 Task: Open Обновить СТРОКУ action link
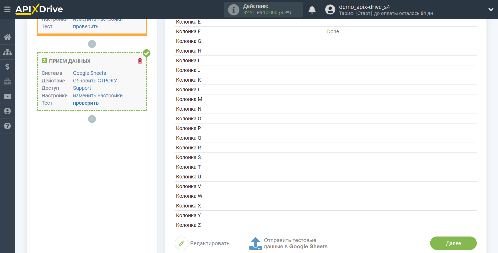click(x=95, y=81)
